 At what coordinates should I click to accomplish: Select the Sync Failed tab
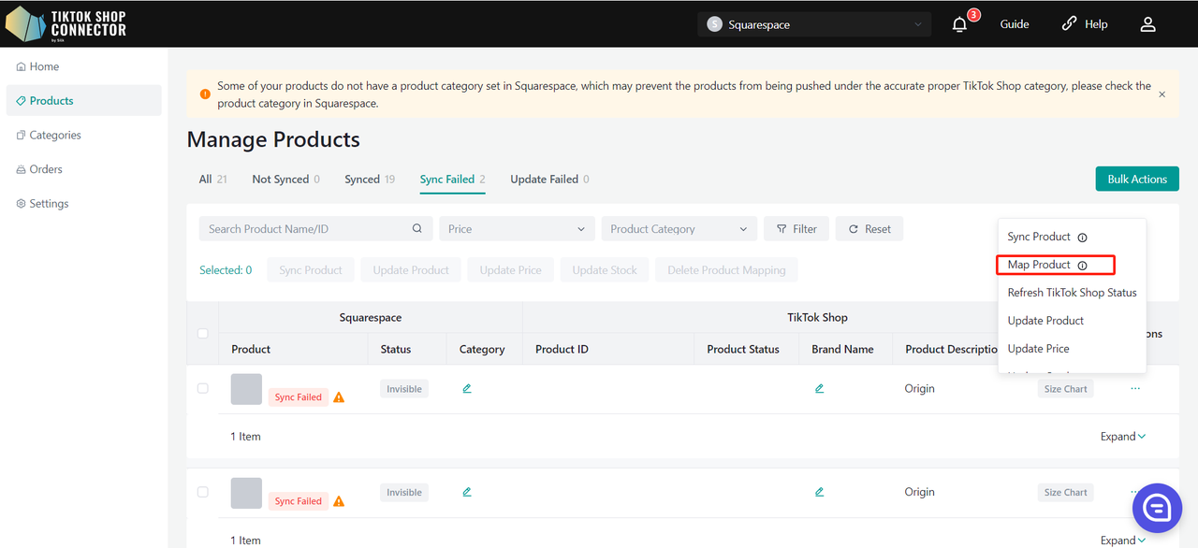pyautogui.click(x=453, y=179)
